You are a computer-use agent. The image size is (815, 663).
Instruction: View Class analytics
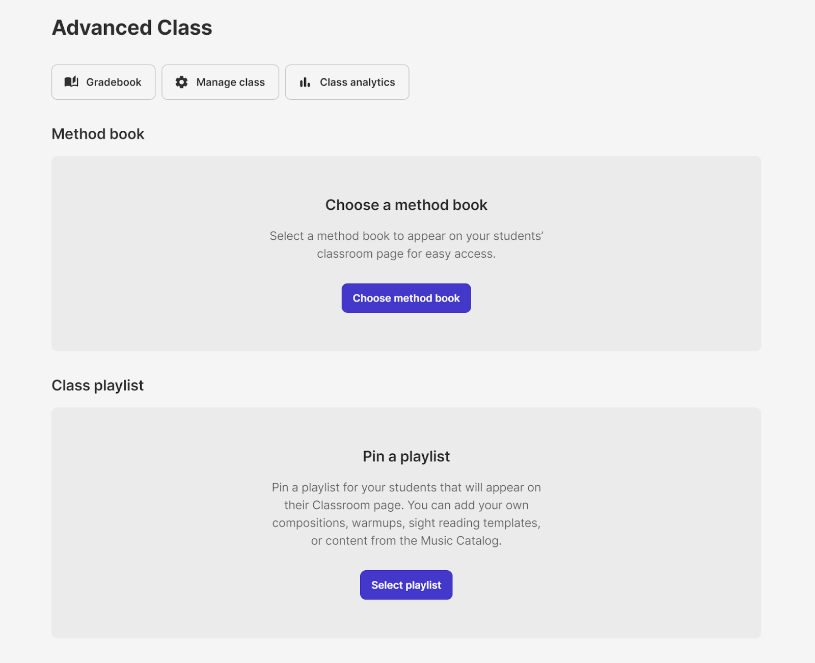pos(347,82)
